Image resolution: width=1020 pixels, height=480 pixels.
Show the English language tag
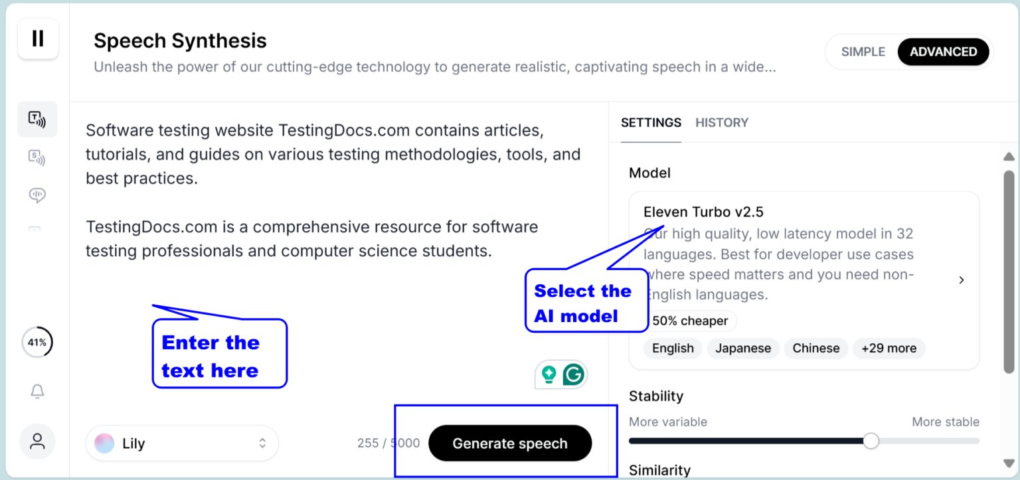coord(672,348)
